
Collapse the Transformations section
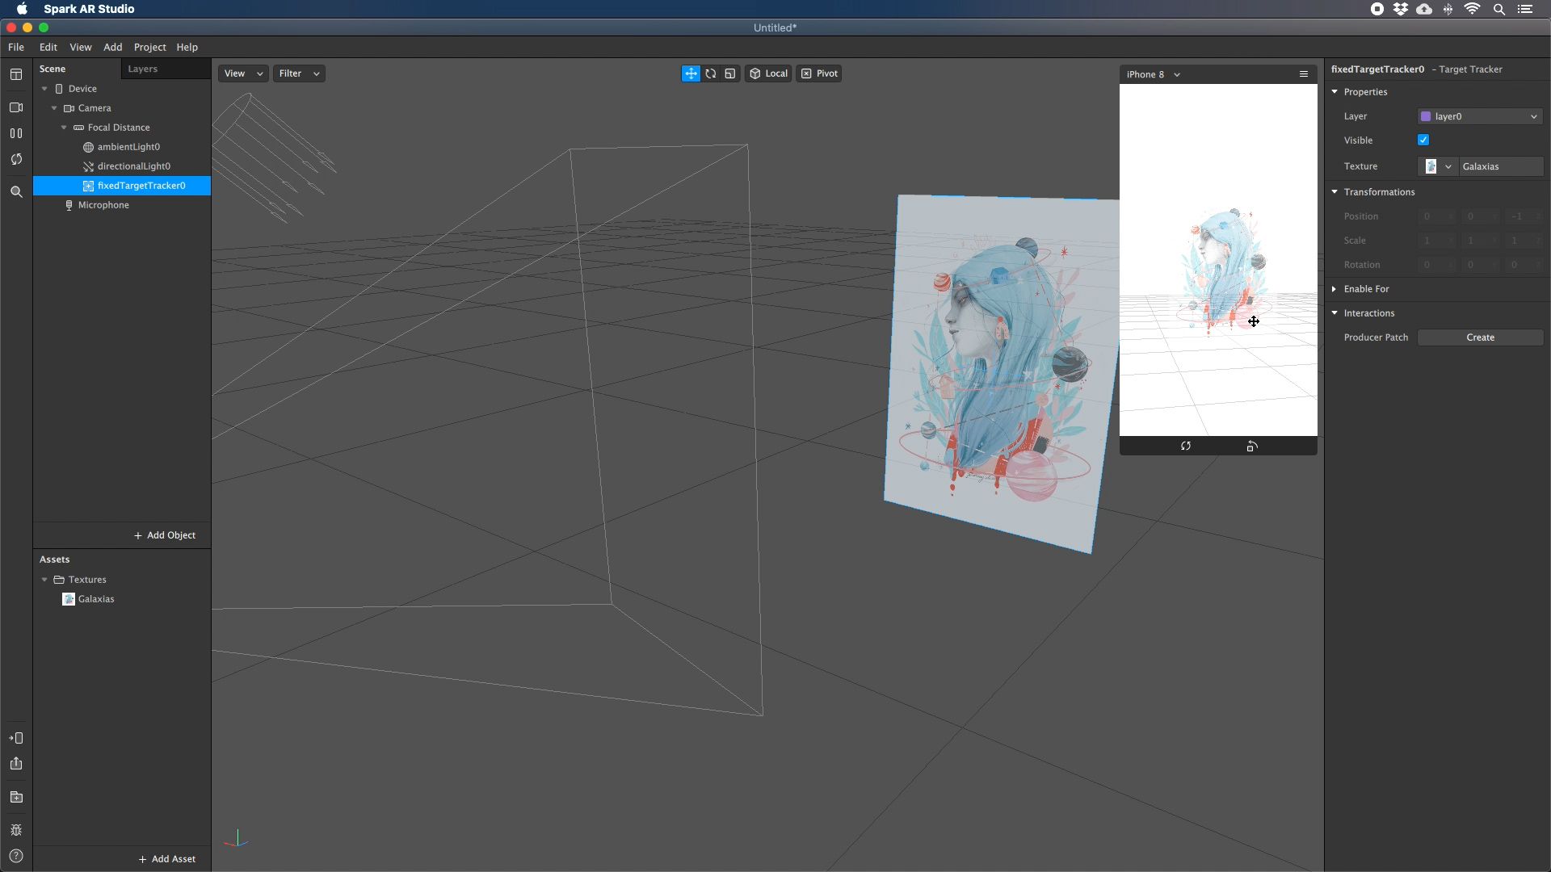tap(1335, 191)
